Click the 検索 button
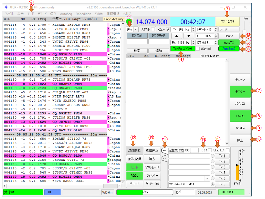This screenshot has width=265, height=199. (x=137, y=51)
